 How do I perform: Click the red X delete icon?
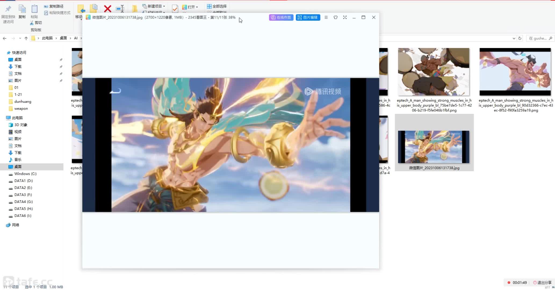107,9
